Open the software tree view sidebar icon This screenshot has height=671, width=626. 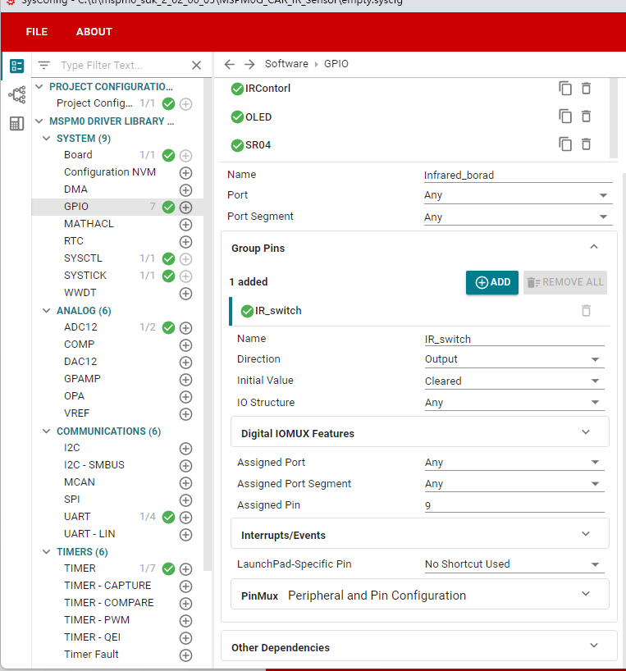16,66
